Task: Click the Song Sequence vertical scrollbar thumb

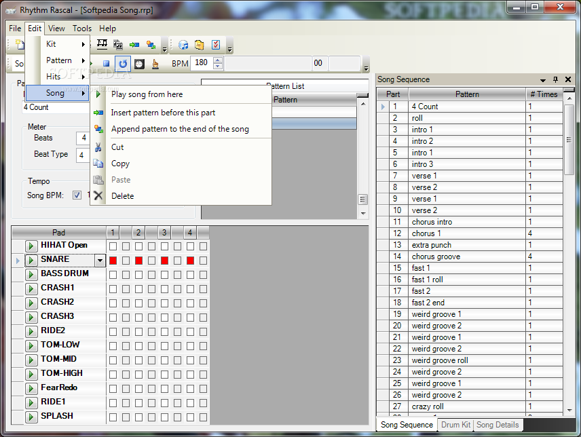Action: 569,140
